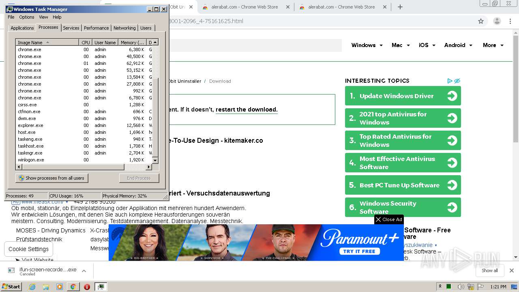Click the AdChoices icon beside Interesting Topics

450,81
